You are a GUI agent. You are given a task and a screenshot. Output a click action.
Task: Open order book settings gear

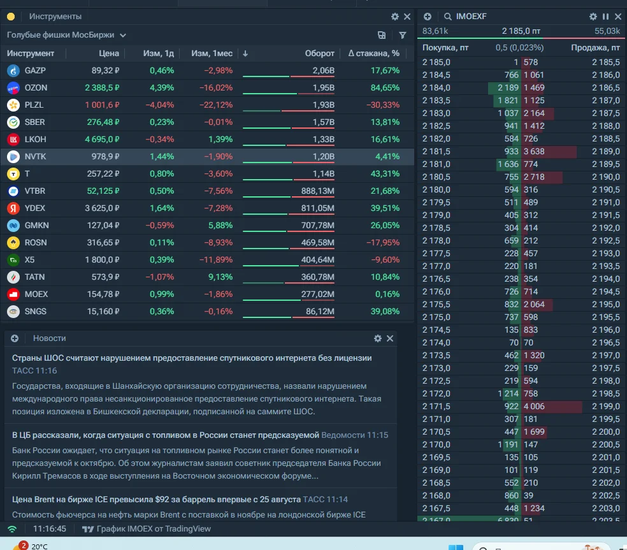click(x=593, y=17)
